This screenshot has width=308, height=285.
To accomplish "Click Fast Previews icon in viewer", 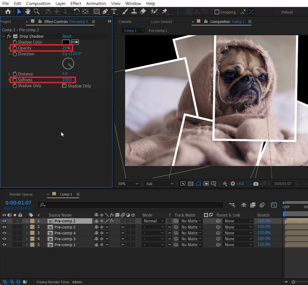I will (183, 184).
